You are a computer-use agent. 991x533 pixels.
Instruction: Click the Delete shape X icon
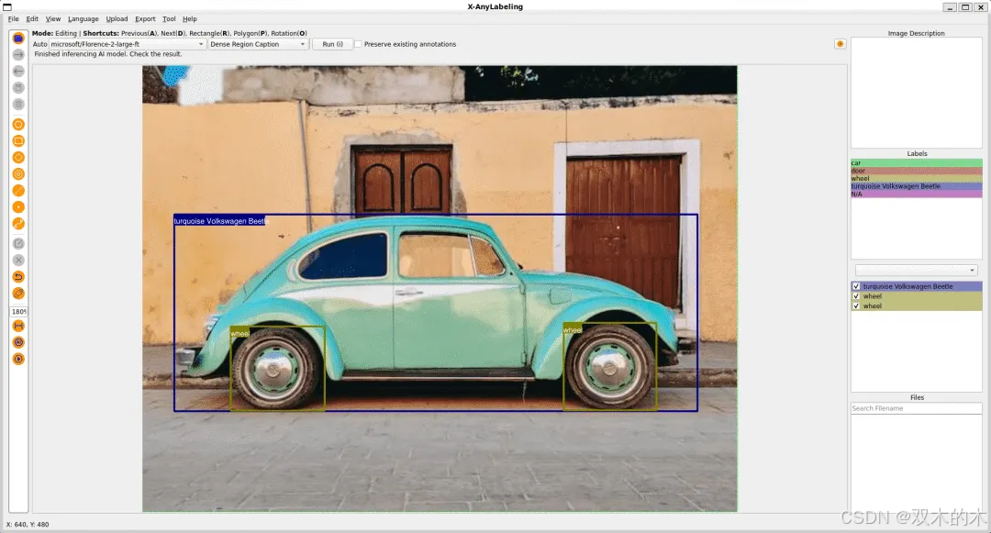[18, 261]
